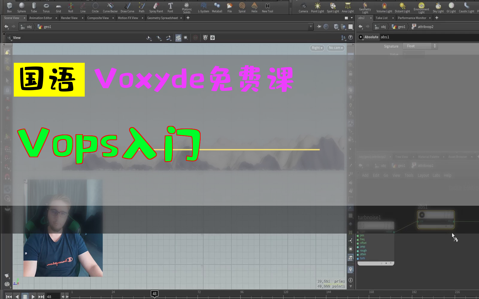Screen dimensions: 479x299
Task: Toggle pin on the scene view pane
Action: [x=319, y=27]
